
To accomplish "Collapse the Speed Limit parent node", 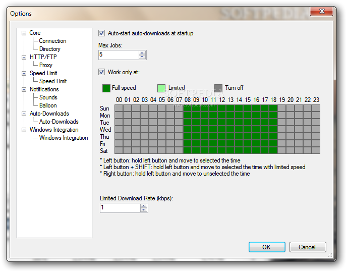I will click(x=24, y=73).
